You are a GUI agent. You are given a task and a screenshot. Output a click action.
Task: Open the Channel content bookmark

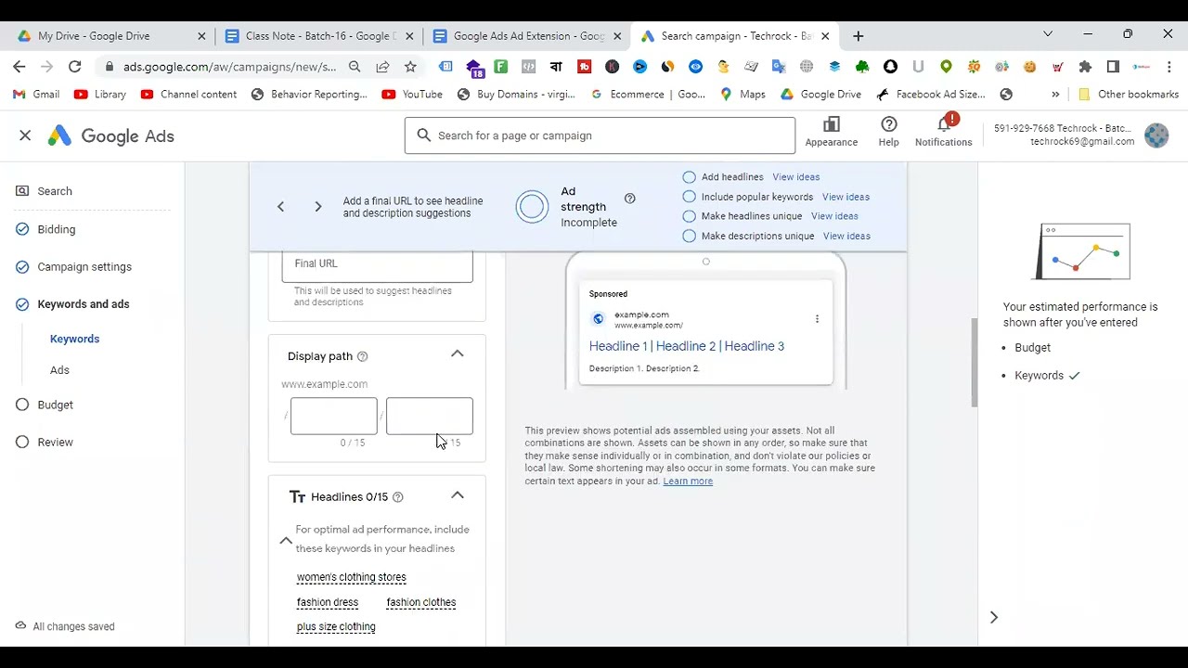point(188,95)
